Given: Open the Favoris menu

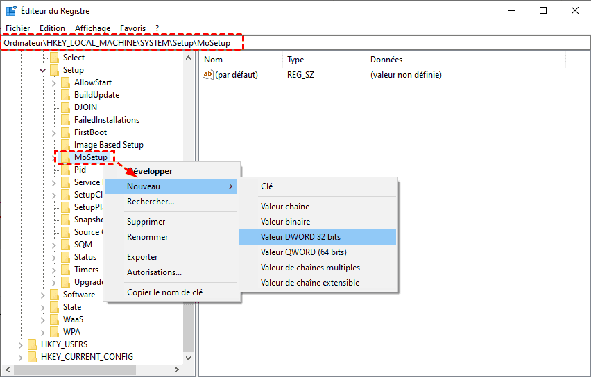Looking at the screenshot, I should [132, 28].
